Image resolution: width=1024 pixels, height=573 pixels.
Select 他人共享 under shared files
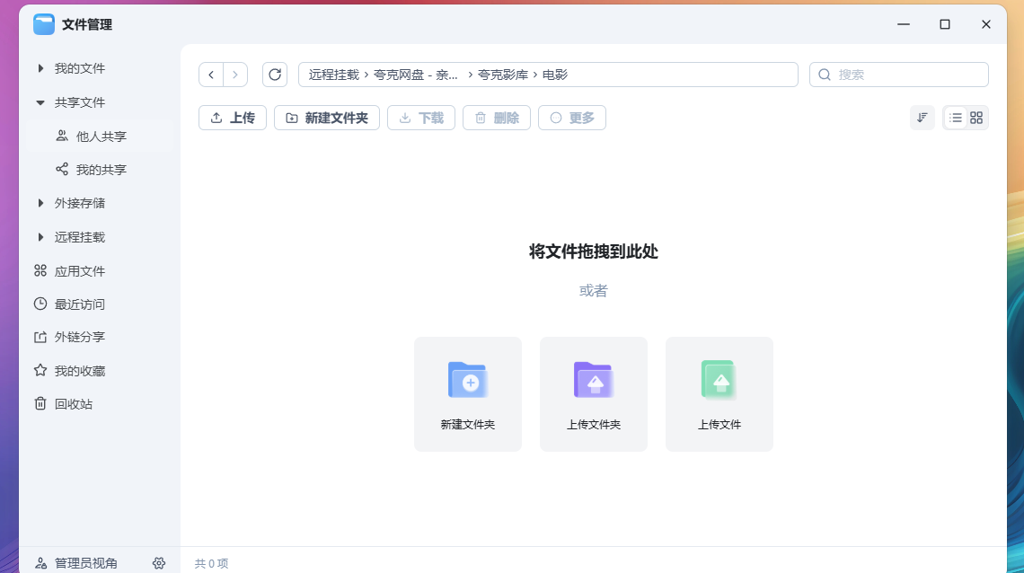pos(101,137)
